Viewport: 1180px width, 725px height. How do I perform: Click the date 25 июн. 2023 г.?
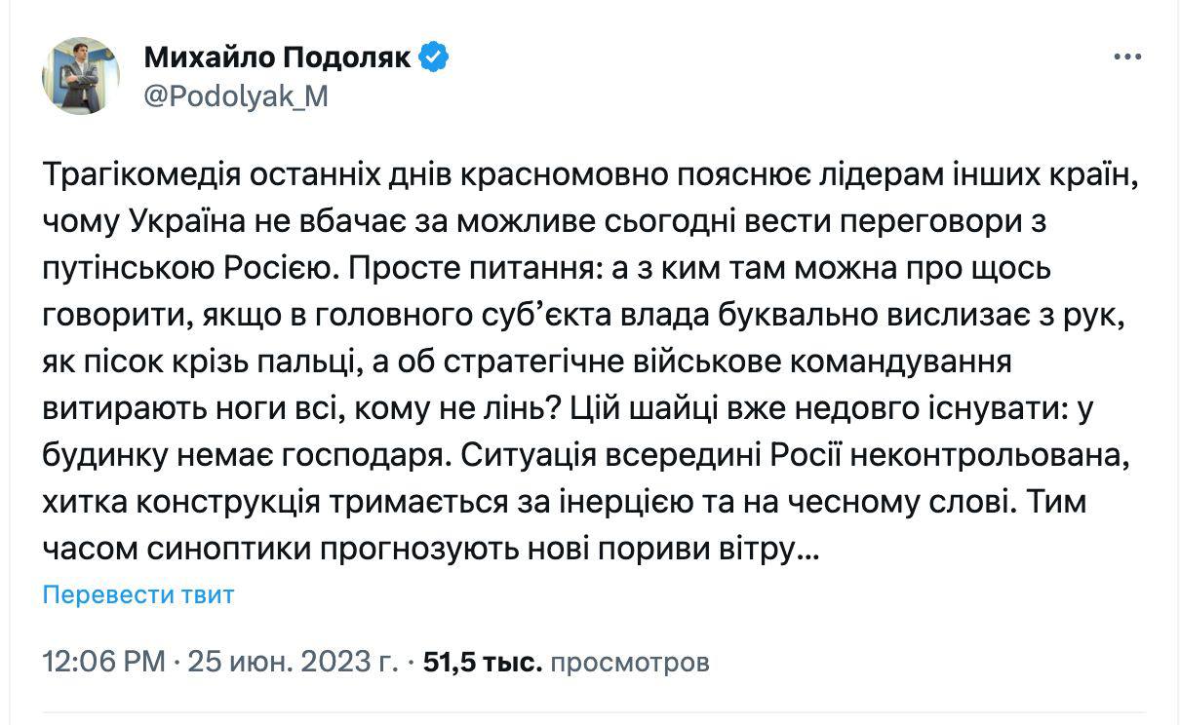pyautogui.click(x=293, y=664)
